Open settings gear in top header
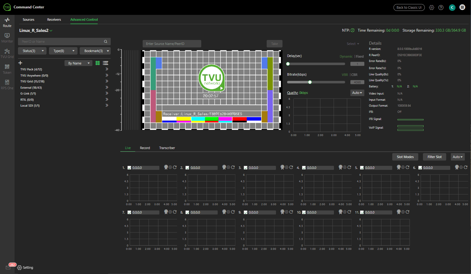471x274 pixels. click(432, 7)
